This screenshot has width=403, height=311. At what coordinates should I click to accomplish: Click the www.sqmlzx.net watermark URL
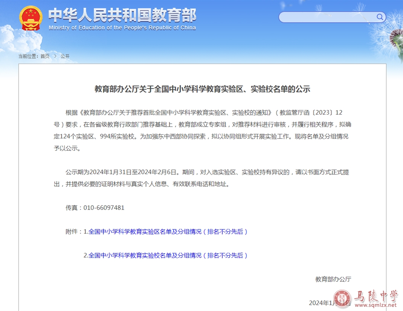[x=376, y=306]
